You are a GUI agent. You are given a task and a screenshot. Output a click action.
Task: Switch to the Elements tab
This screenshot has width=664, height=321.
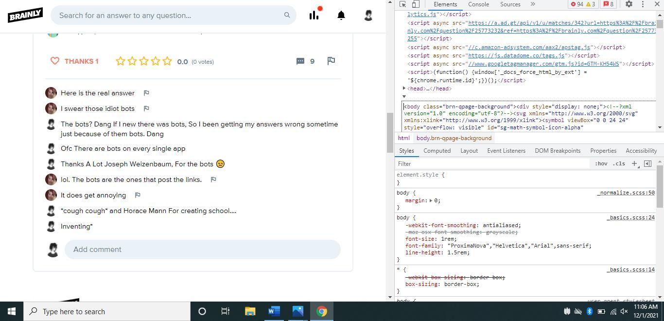445,4
